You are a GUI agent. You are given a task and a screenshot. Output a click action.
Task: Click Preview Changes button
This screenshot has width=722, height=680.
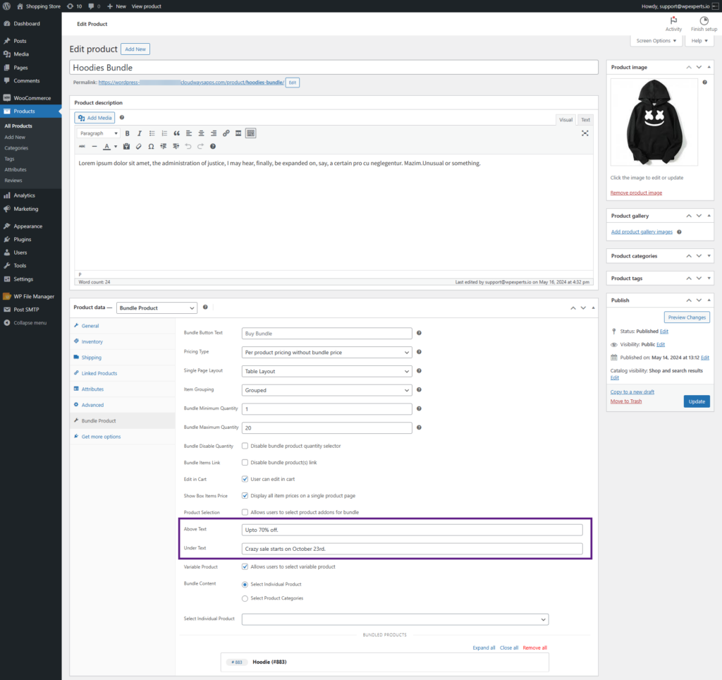[687, 317]
